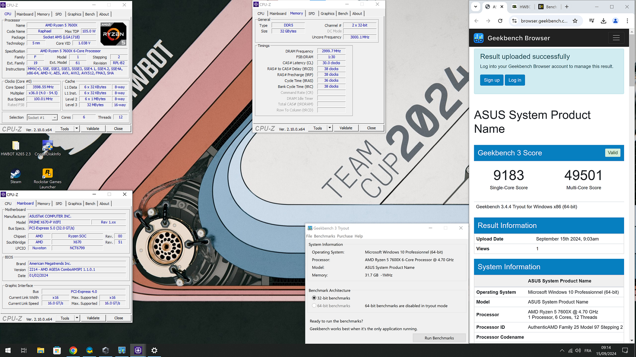Image resolution: width=636 pixels, height=357 pixels.
Task: Open Bench tab in Memory CPU-Z window
Action: 343,14
